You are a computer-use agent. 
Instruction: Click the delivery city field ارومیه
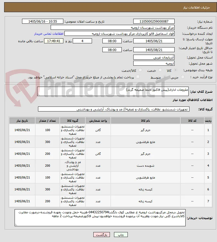pyautogui.click(x=154, y=63)
